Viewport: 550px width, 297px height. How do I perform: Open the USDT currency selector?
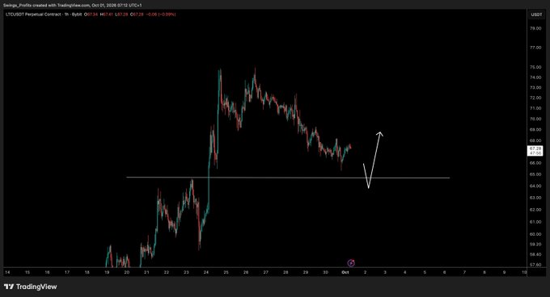click(x=536, y=15)
